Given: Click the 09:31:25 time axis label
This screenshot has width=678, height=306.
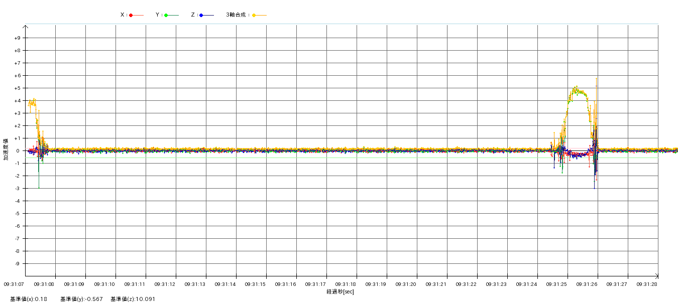Looking at the screenshot, I should (556, 284).
